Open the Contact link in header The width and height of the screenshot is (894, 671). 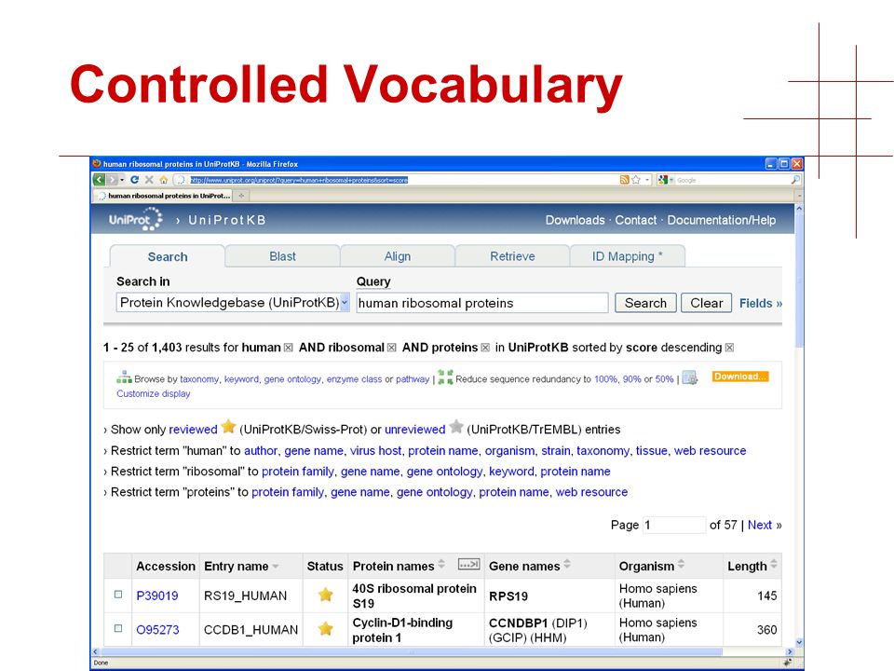(636, 220)
